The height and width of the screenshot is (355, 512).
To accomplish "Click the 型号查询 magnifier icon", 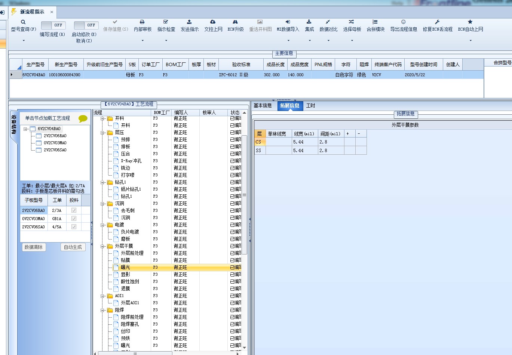I will pyautogui.click(x=23, y=22).
